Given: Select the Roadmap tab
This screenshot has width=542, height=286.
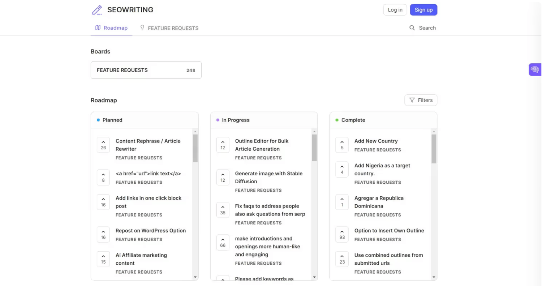Looking at the screenshot, I should pos(111,28).
